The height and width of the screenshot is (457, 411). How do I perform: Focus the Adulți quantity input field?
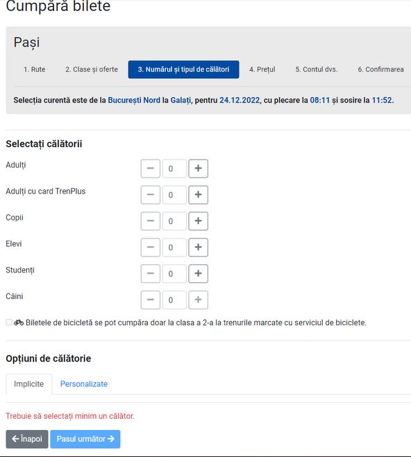pos(174,169)
